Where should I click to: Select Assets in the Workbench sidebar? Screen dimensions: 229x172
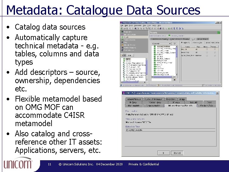134,37
